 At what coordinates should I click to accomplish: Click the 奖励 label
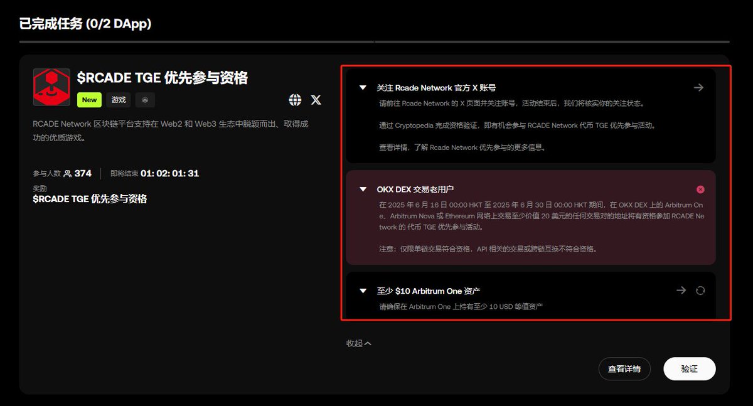click(40, 188)
